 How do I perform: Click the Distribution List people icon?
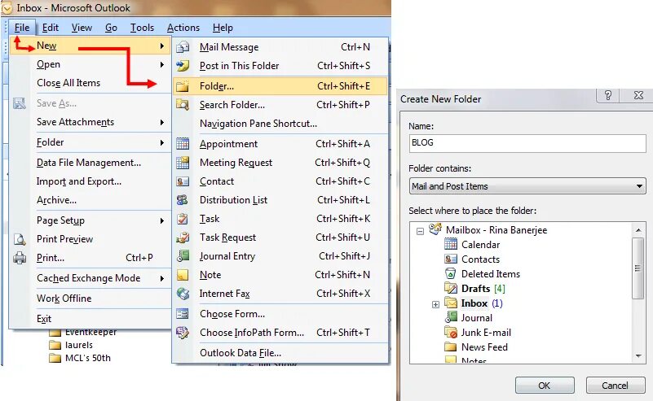pyautogui.click(x=183, y=200)
